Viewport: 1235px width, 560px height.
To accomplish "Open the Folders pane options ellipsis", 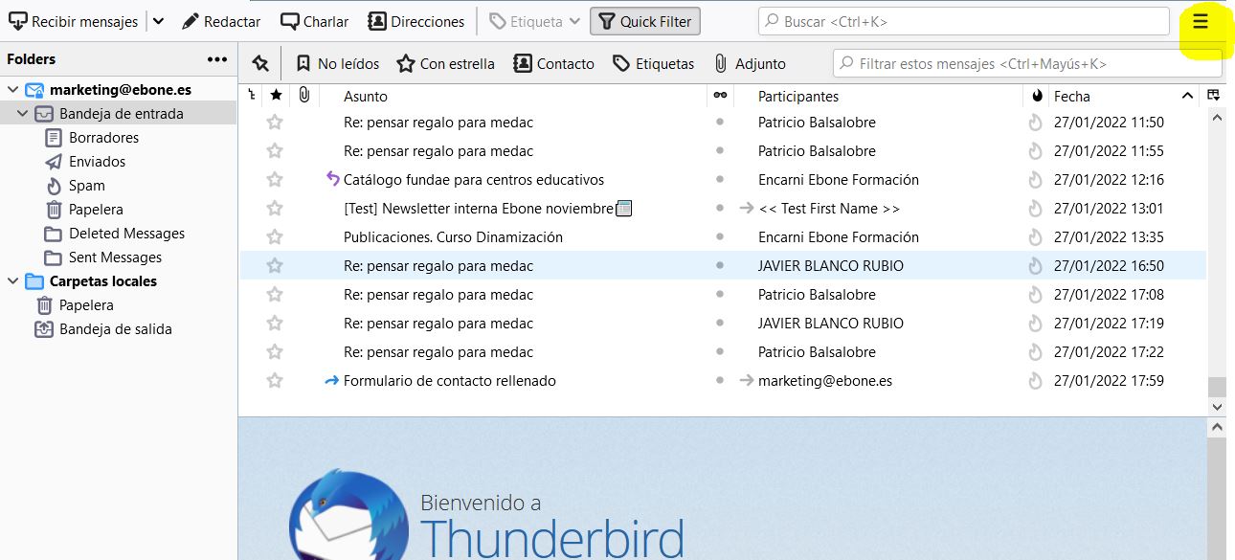I will pos(217,59).
